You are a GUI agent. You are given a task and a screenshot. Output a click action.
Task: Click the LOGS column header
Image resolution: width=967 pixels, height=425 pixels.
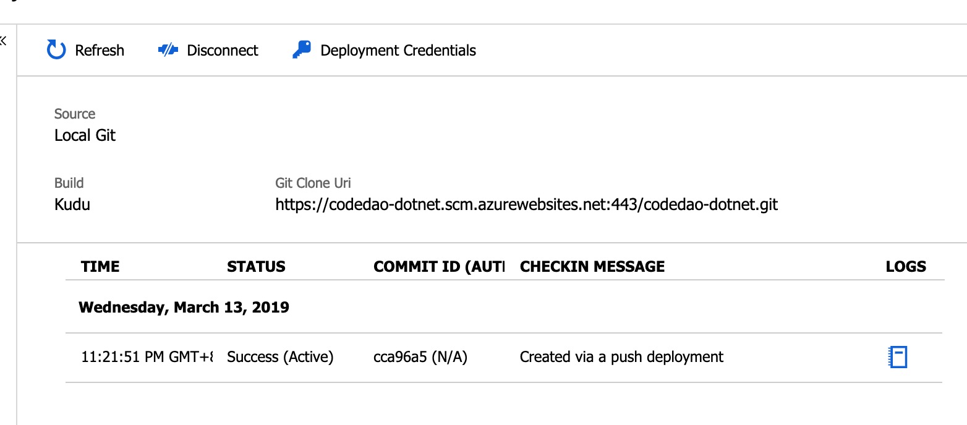906,267
